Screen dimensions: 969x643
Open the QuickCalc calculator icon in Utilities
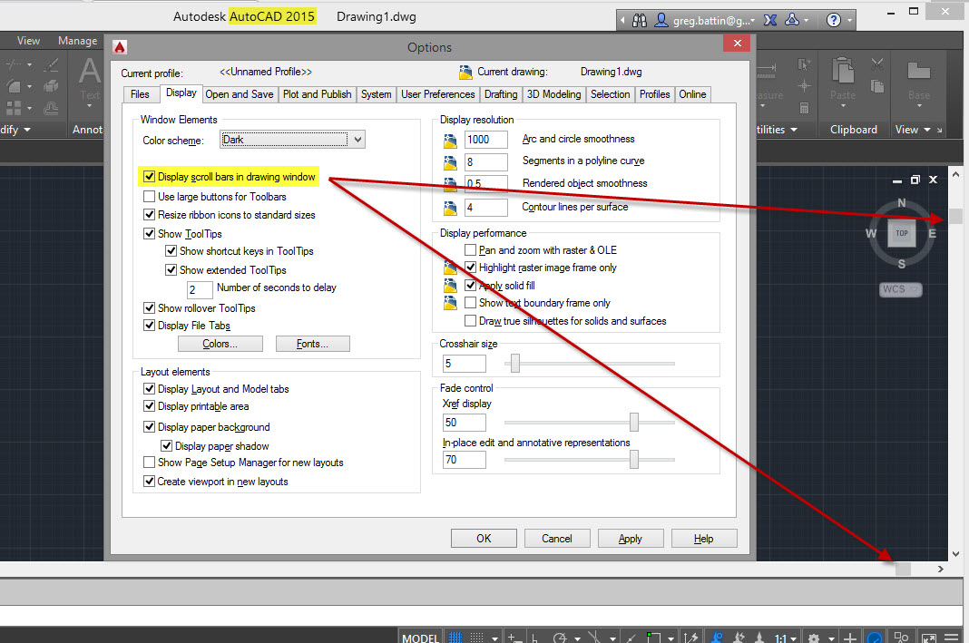pyautogui.click(x=804, y=108)
